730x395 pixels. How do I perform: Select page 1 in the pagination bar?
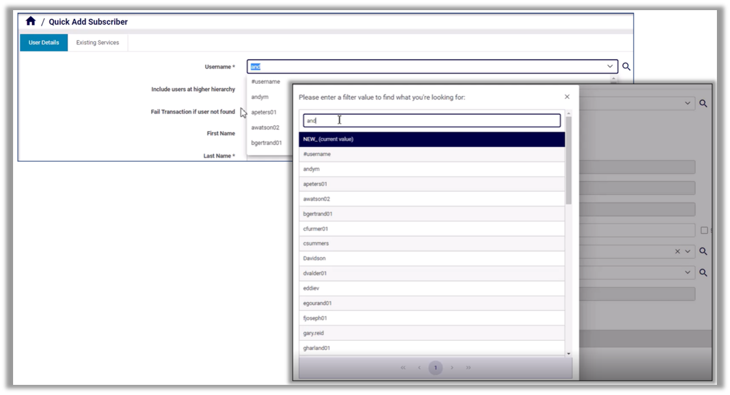tap(435, 368)
